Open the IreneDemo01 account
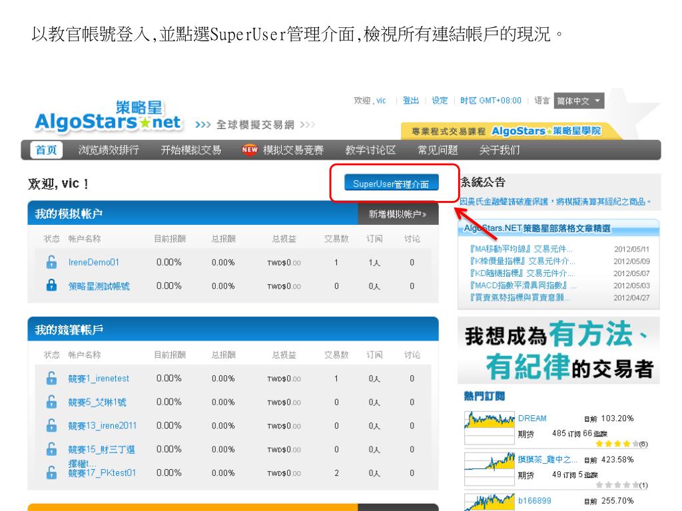The image size is (682, 511). tap(93, 262)
